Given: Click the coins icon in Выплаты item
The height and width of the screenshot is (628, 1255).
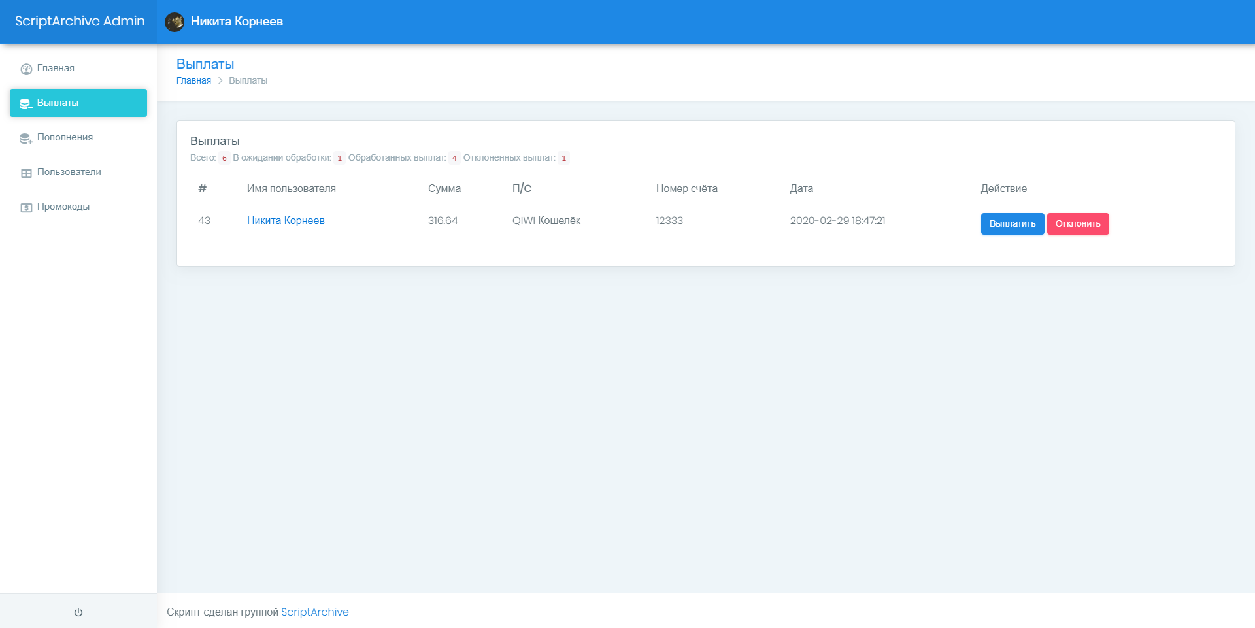Looking at the screenshot, I should click(x=26, y=103).
